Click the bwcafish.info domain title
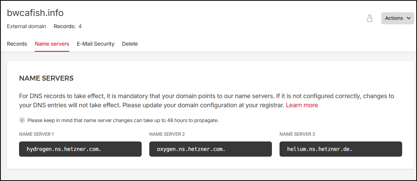 pyautogui.click(x=35, y=13)
